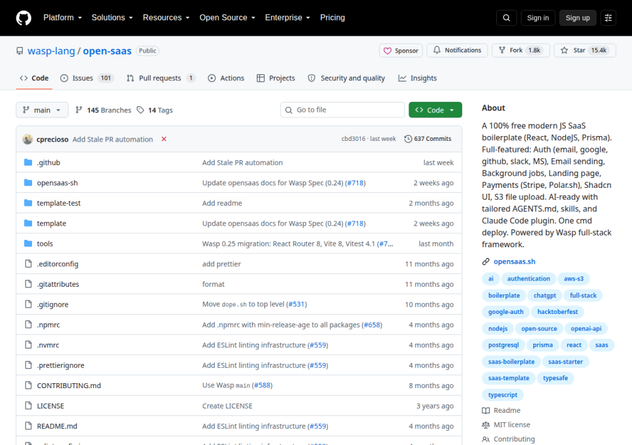632x445 pixels.
Task: Click the .github folder icon
Action: tap(28, 163)
